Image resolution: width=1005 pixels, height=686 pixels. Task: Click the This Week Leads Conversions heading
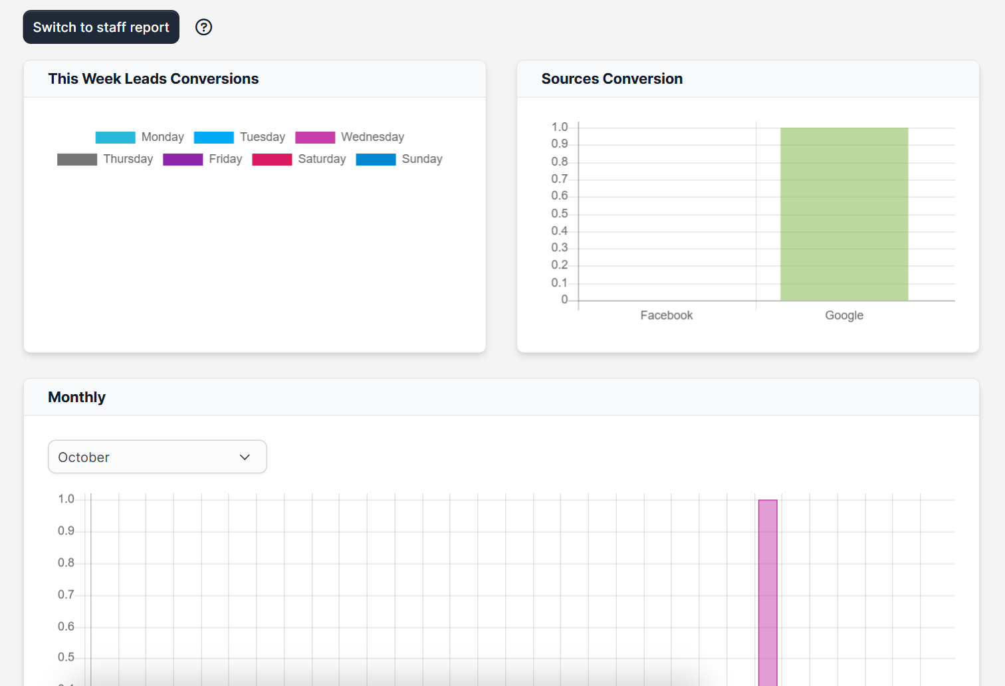pos(154,78)
